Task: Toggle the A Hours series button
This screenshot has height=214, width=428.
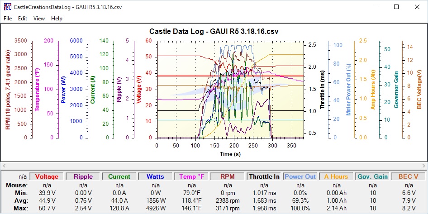Action: coord(336,176)
